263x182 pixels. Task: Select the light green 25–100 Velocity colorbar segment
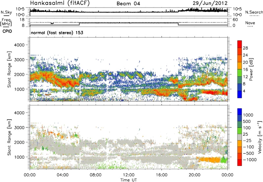pyautogui.click(x=240, y=131)
